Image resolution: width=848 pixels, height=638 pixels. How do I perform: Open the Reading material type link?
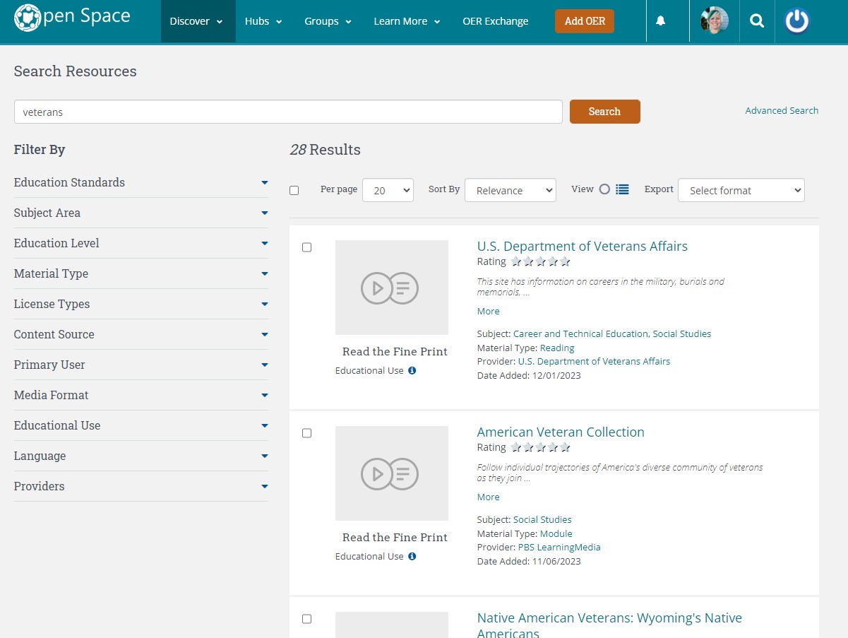click(x=557, y=348)
